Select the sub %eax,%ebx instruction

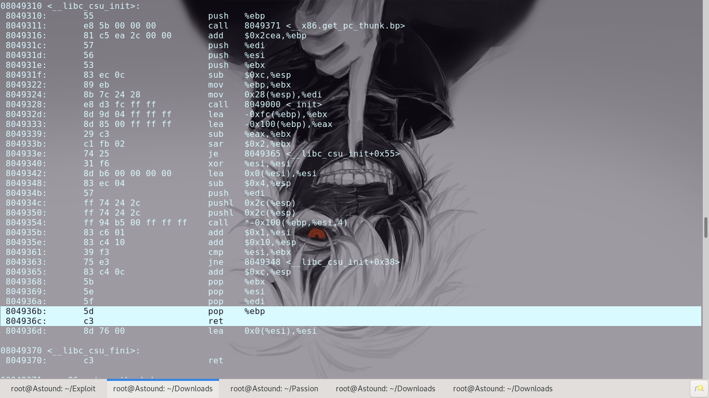pyautogui.click(x=249, y=134)
